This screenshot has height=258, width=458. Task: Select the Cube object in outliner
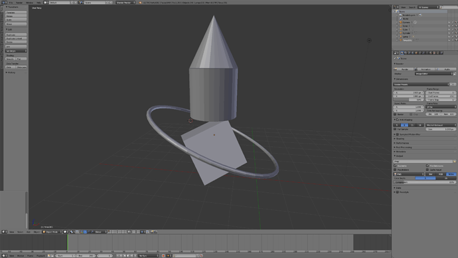(405, 29)
